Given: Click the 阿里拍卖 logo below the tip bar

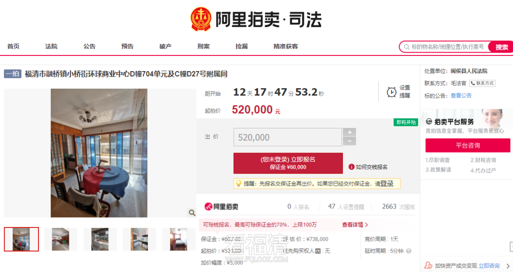Looking at the screenshot, I should (221, 207).
